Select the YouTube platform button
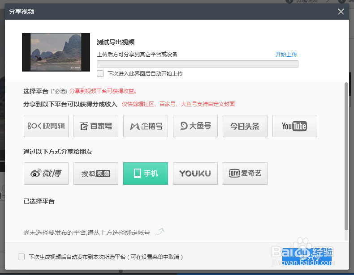This screenshot has height=275, width=354. [x=295, y=126]
